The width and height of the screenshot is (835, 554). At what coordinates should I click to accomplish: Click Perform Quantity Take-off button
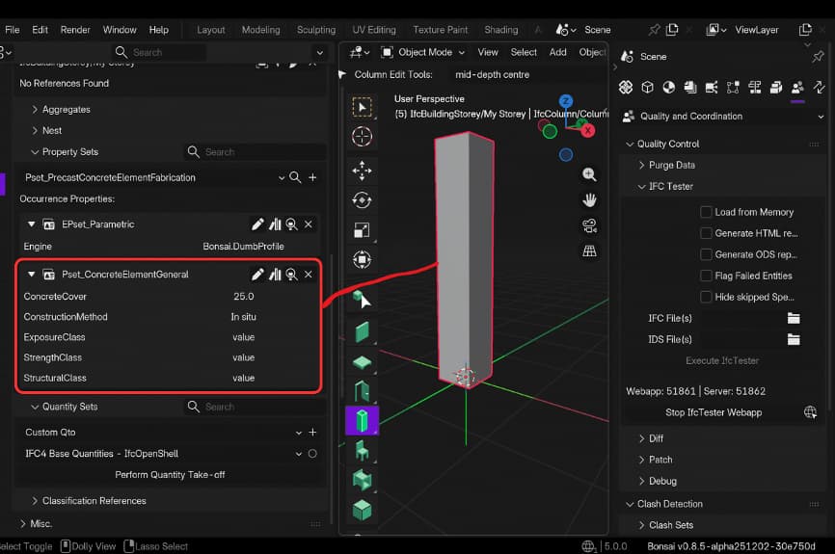tap(171, 475)
